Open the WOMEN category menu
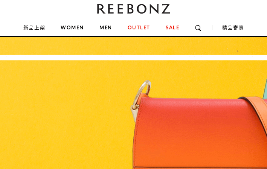 coord(72,27)
